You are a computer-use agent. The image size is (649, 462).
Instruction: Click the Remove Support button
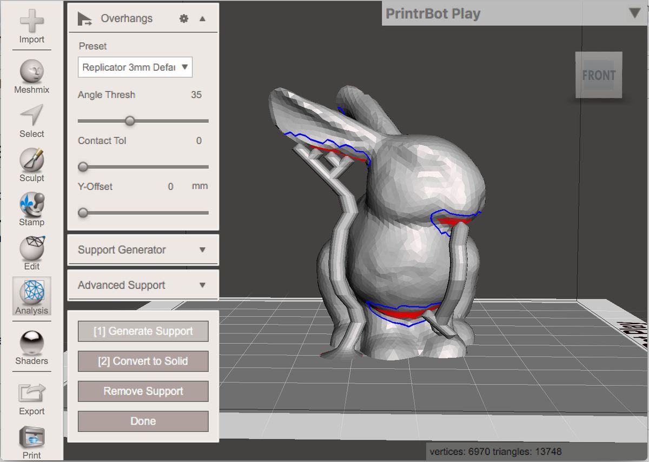143,391
